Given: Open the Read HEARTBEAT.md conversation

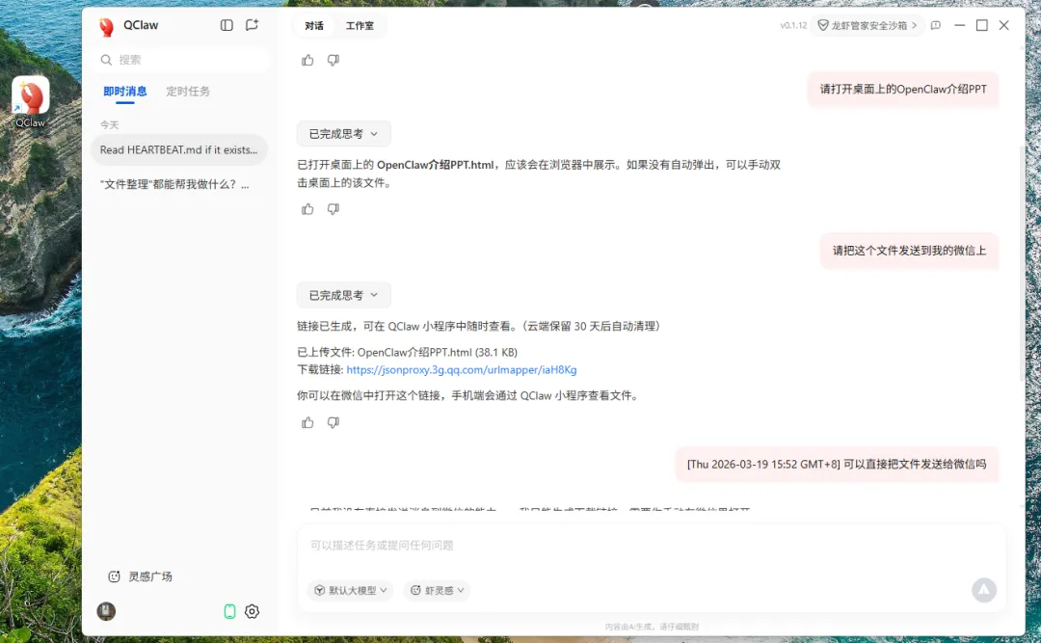Looking at the screenshot, I should coord(179,150).
